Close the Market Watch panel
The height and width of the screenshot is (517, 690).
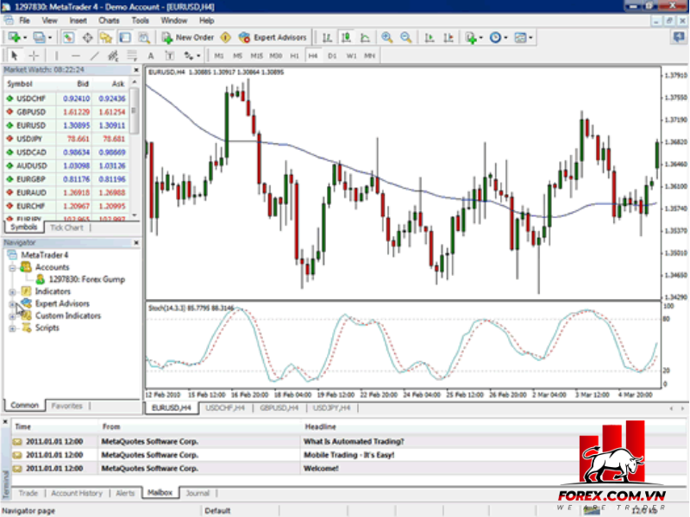(x=136, y=70)
